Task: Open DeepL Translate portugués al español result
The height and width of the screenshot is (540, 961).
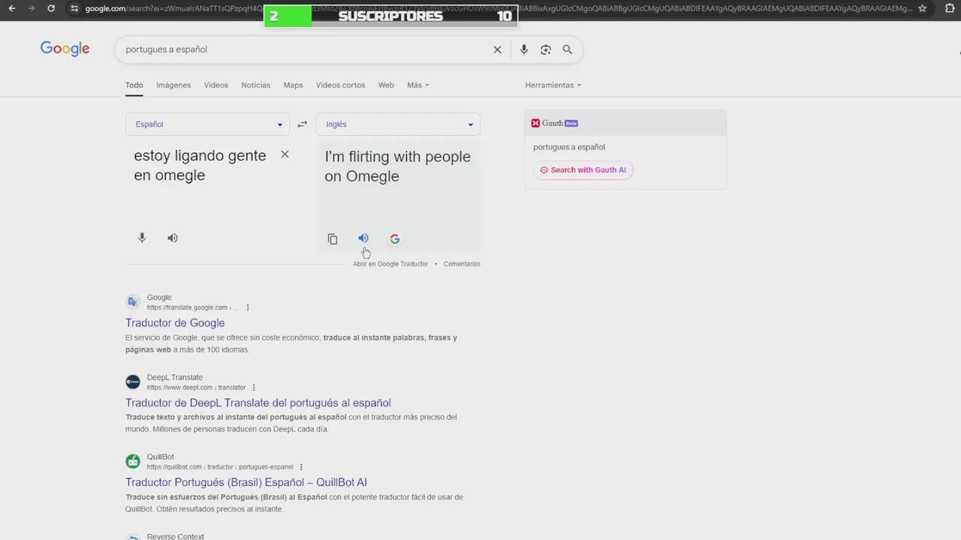Action: [x=258, y=403]
